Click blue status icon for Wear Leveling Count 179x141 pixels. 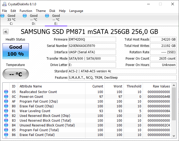pos(6,111)
